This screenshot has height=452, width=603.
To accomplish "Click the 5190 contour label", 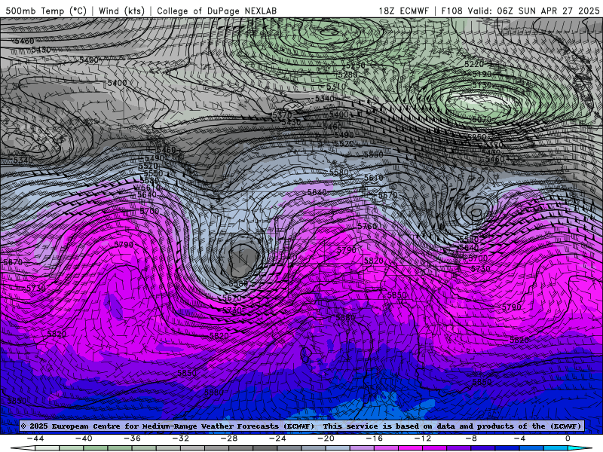I will point(482,74).
